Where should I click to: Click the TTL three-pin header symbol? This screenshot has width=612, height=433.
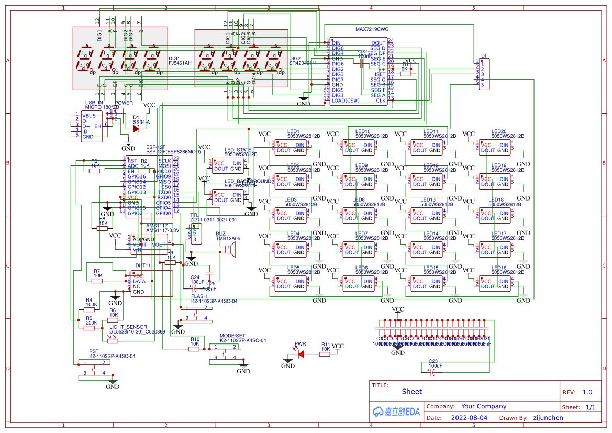(196, 234)
